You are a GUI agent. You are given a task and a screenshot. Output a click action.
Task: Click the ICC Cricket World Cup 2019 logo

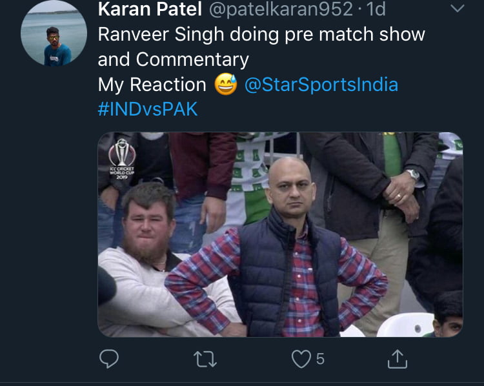point(121,159)
